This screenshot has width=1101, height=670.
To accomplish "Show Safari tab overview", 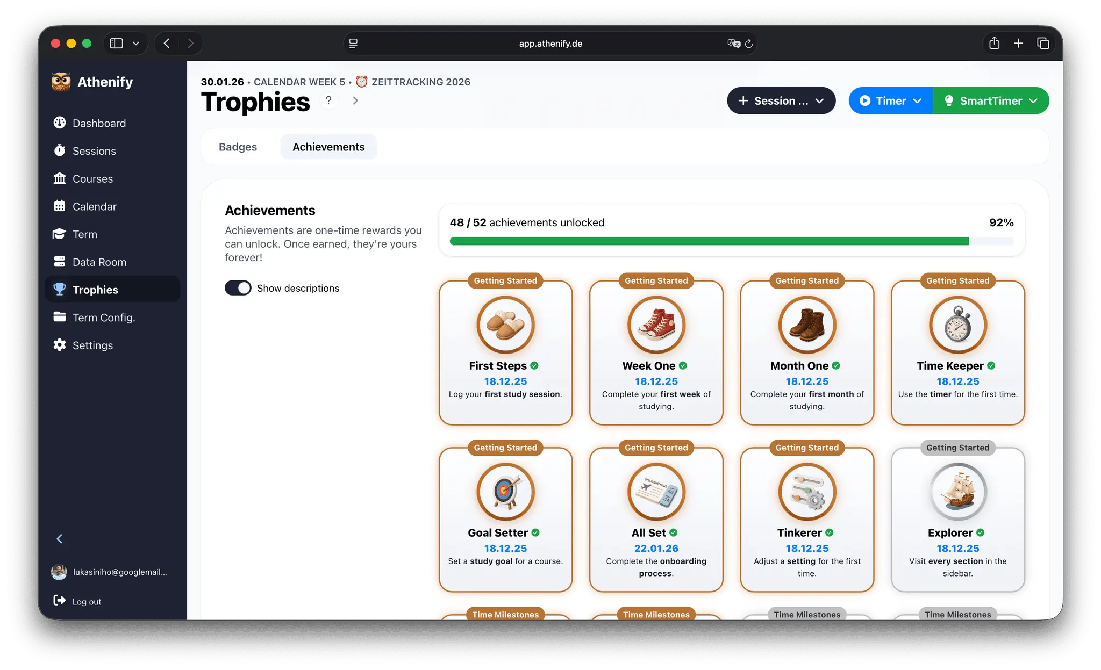I will (1043, 43).
